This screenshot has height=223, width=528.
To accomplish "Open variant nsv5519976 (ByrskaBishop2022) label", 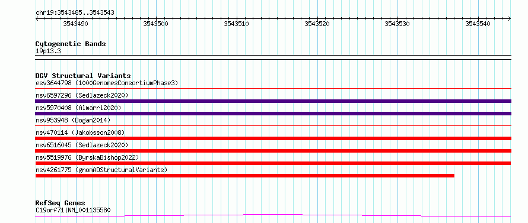I will coord(87,157).
